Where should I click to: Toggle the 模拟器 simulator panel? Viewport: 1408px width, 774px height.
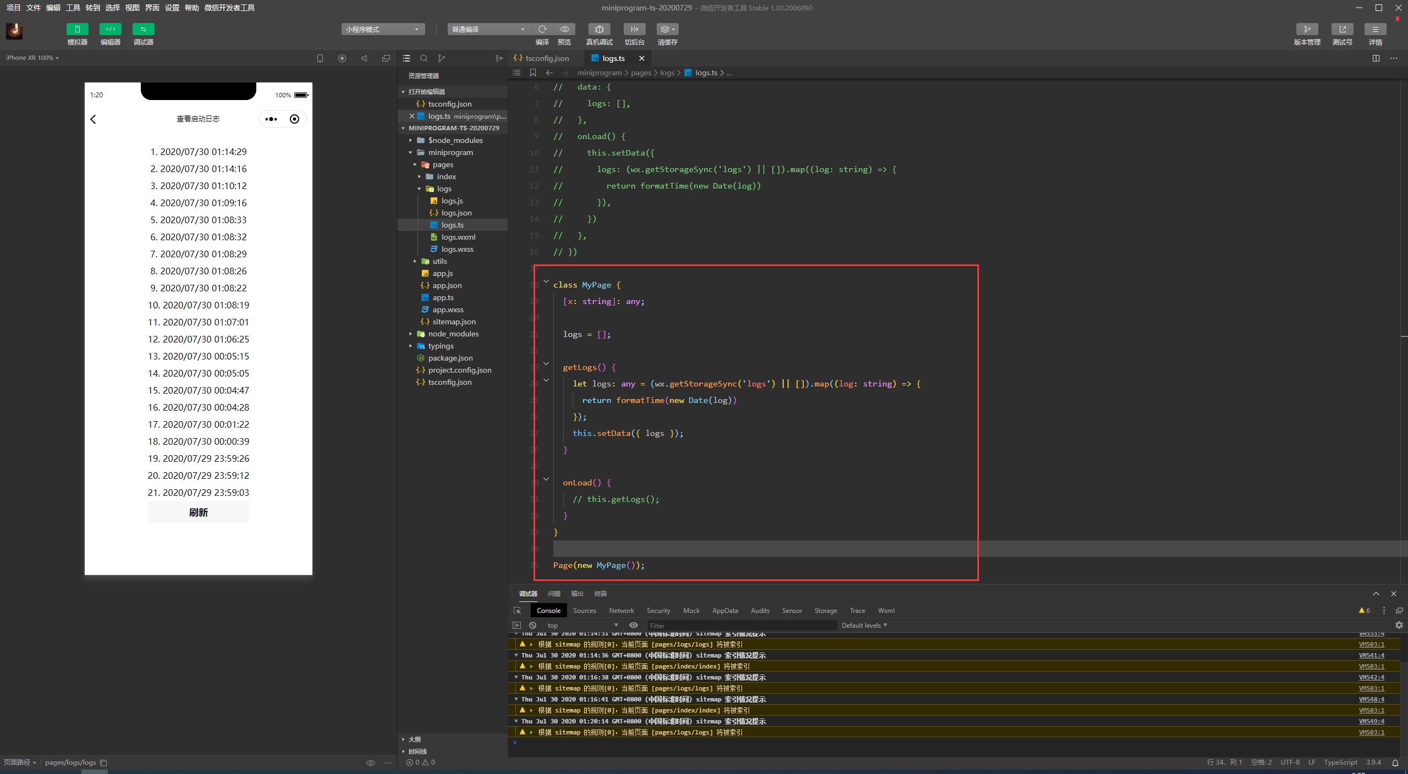(77, 29)
